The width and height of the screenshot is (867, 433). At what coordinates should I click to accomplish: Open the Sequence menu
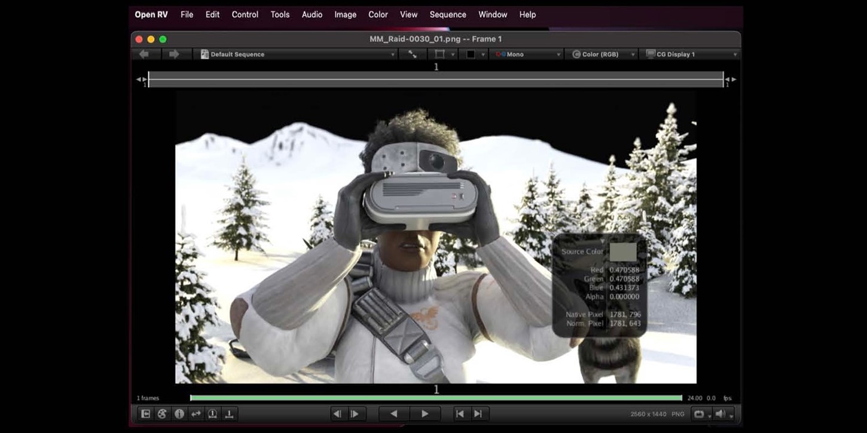447,14
